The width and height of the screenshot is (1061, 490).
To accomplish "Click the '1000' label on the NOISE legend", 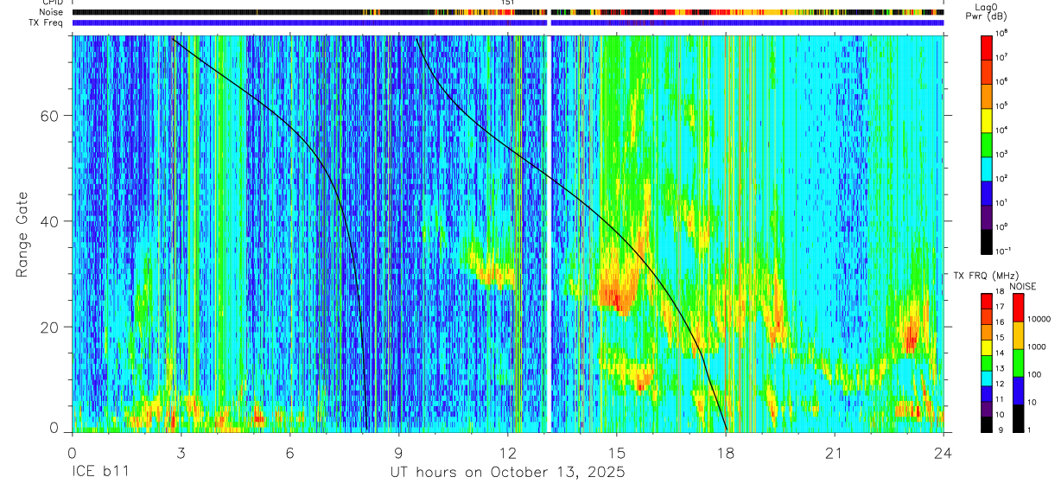I will tap(1038, 347).
